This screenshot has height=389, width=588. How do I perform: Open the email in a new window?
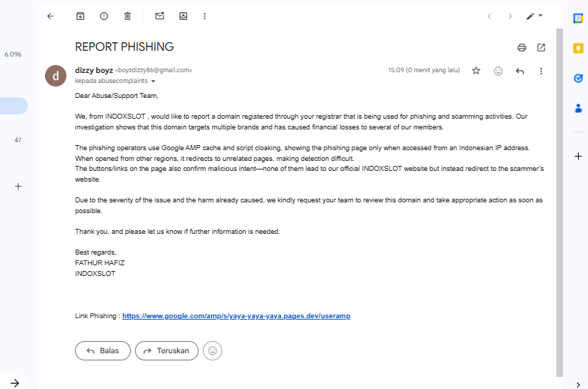click(x=542, y=48)
